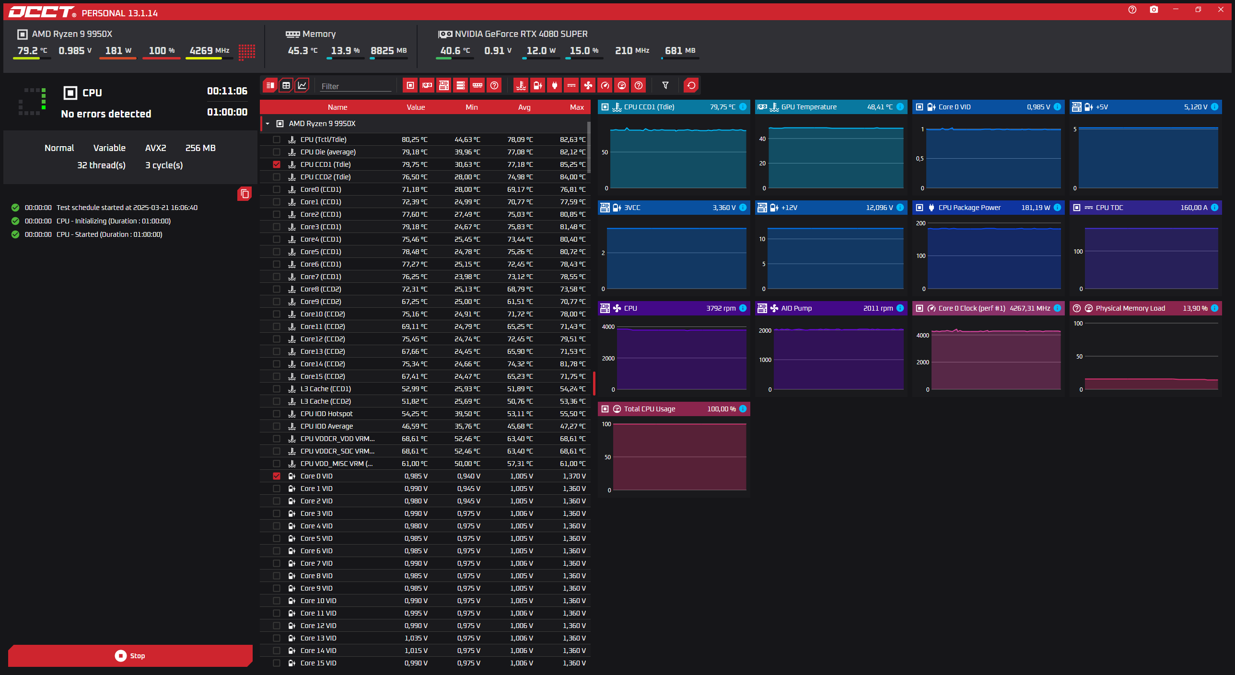Click the temperature sensor filter icon
The image size is (1235, 675).
(x=521, y=85)
